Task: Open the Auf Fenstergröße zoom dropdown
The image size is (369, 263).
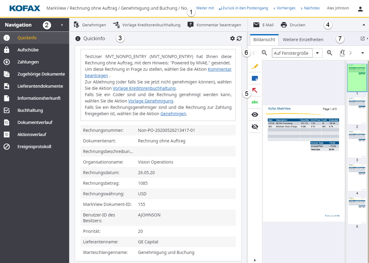Action: click(x=317, y=53)
